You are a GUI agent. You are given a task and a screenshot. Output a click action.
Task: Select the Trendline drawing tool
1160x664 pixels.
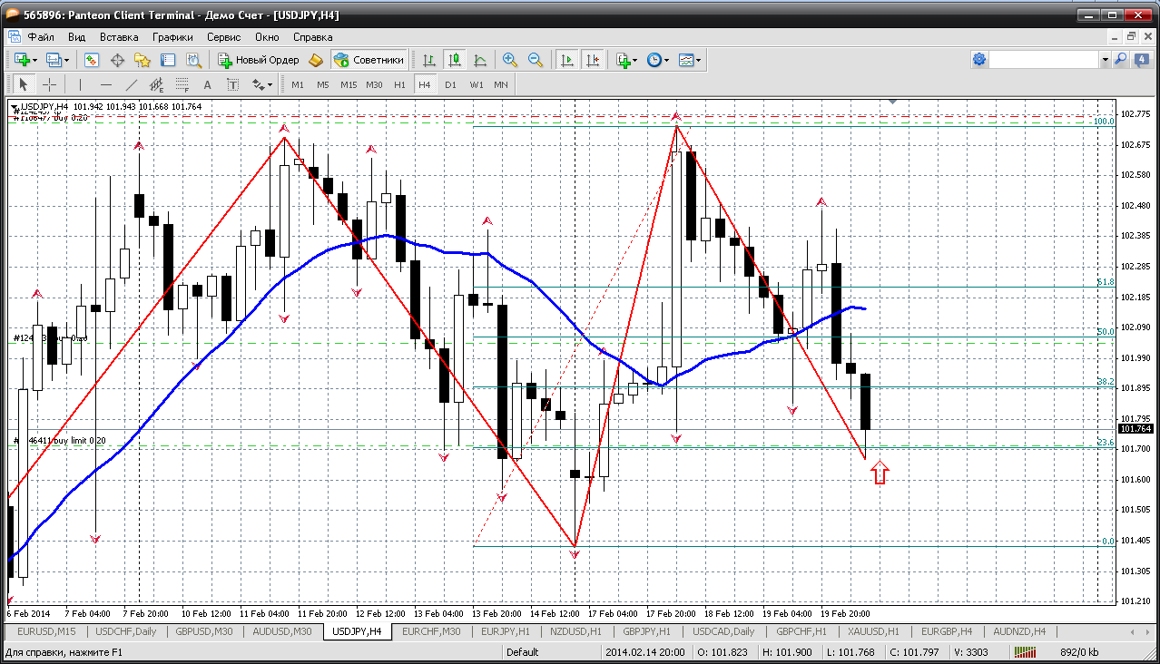pyautogui.click(x=131, y=84)
